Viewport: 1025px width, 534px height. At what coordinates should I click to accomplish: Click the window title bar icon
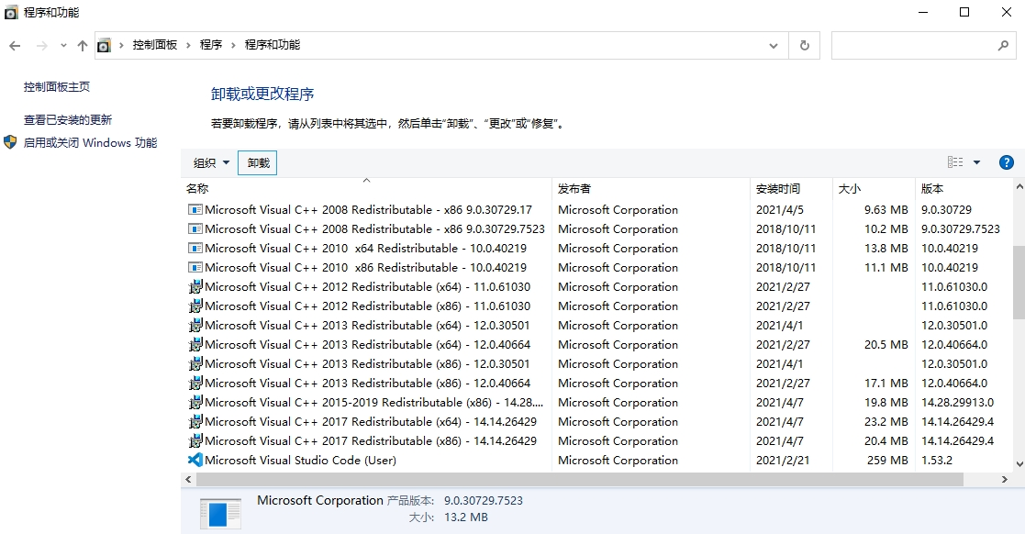[11, 13]
